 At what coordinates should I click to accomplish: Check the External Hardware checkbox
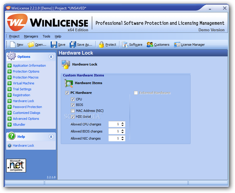pyautogui.click(x=136, y=93)
